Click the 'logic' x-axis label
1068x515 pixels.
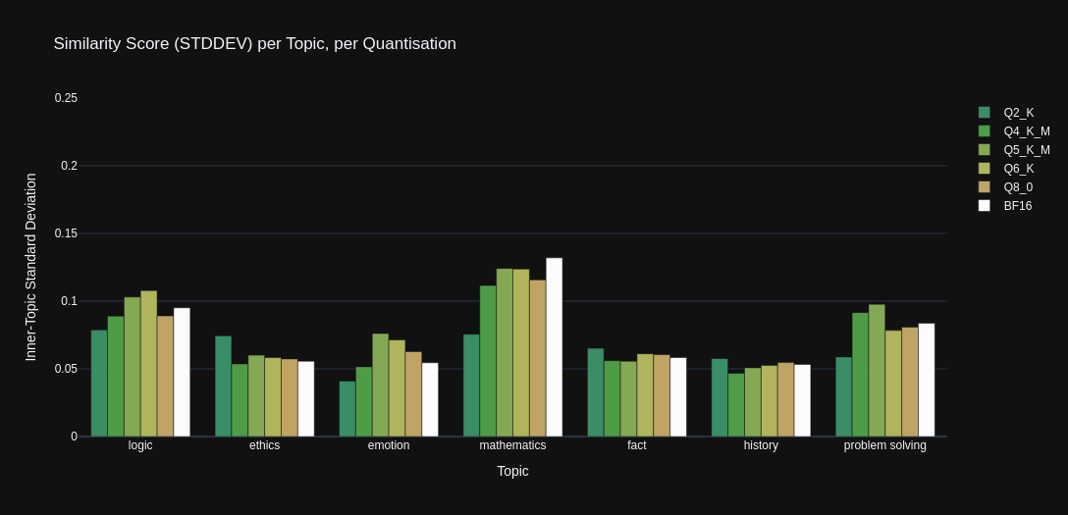pyautogui.click(x=140, y=445)
